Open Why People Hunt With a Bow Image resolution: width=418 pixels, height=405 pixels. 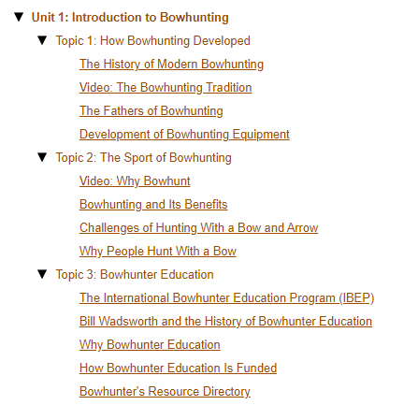pyautogui.click(x=158, y=251)
